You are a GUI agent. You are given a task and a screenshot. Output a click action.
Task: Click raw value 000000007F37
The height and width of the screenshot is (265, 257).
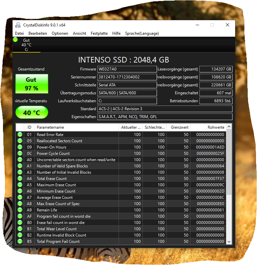point(210,178)
